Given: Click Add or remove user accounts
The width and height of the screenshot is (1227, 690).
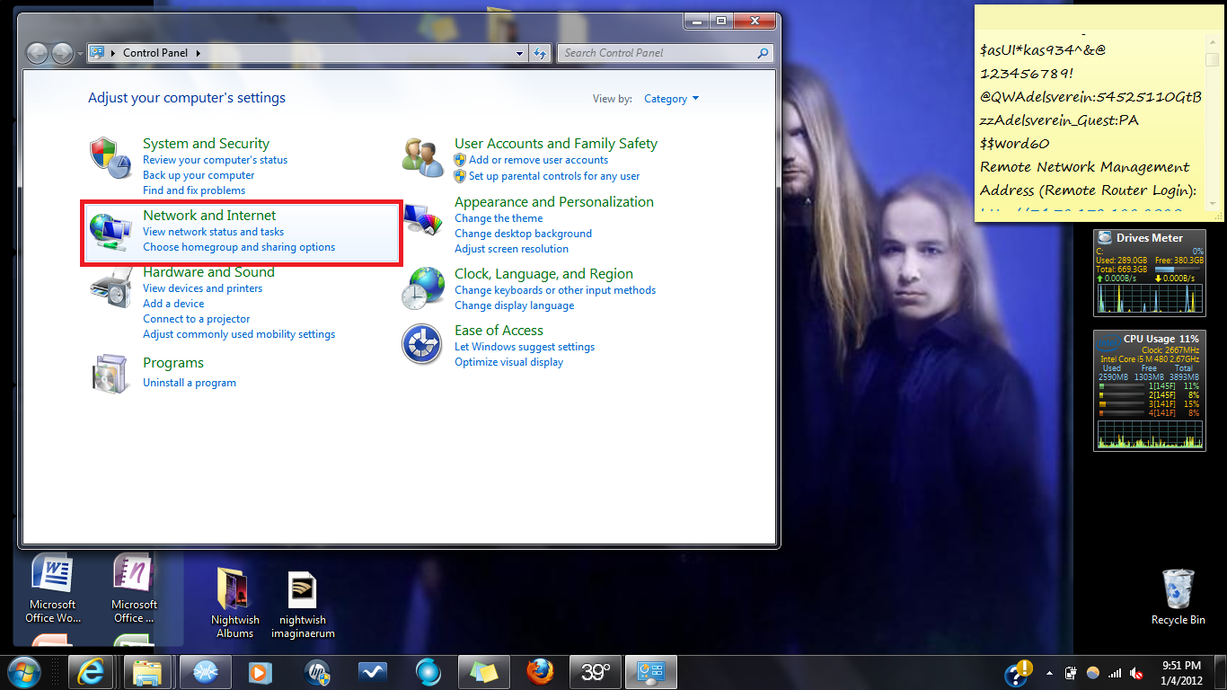Looking at the screenshot, I should point(538,160).
